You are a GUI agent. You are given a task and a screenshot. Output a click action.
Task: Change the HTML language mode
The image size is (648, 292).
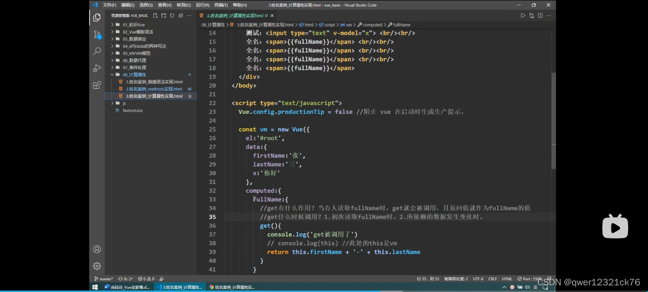[507, 279]
